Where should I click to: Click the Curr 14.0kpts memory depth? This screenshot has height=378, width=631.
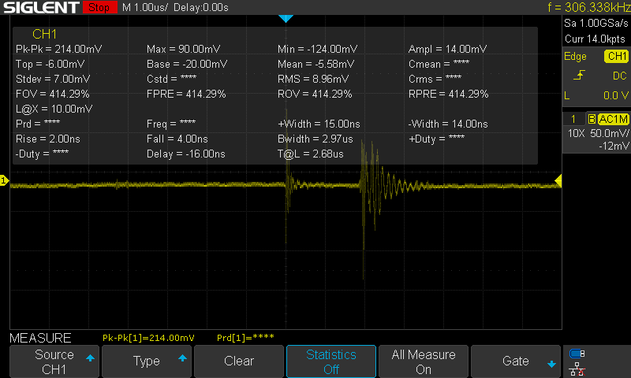pyautogui.click(x=595, y=39)
